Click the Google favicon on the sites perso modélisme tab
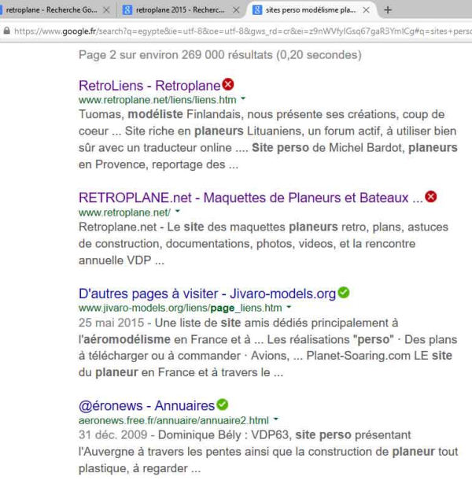Image resolution: width=472 pixels, height=484 pixels. click(x=257, y=10)
